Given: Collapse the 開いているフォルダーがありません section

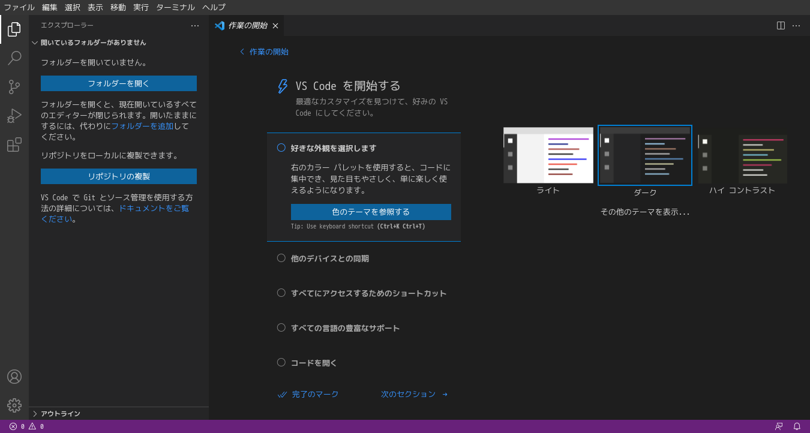Looking at the screenshot, I should coord(119,43).
